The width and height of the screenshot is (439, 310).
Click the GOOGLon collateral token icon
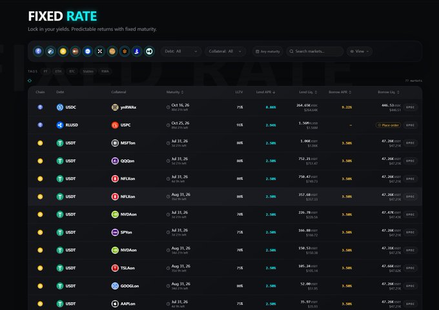pyautogui.click(x=115, y=286)
